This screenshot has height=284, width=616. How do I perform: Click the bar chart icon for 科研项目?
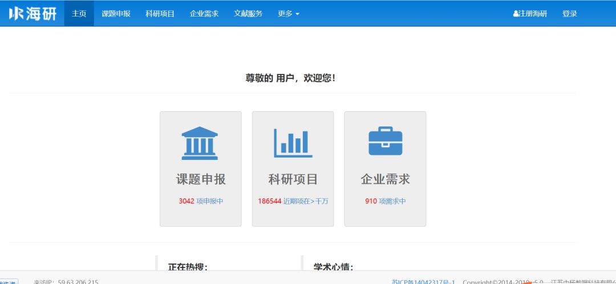(293, 142)
